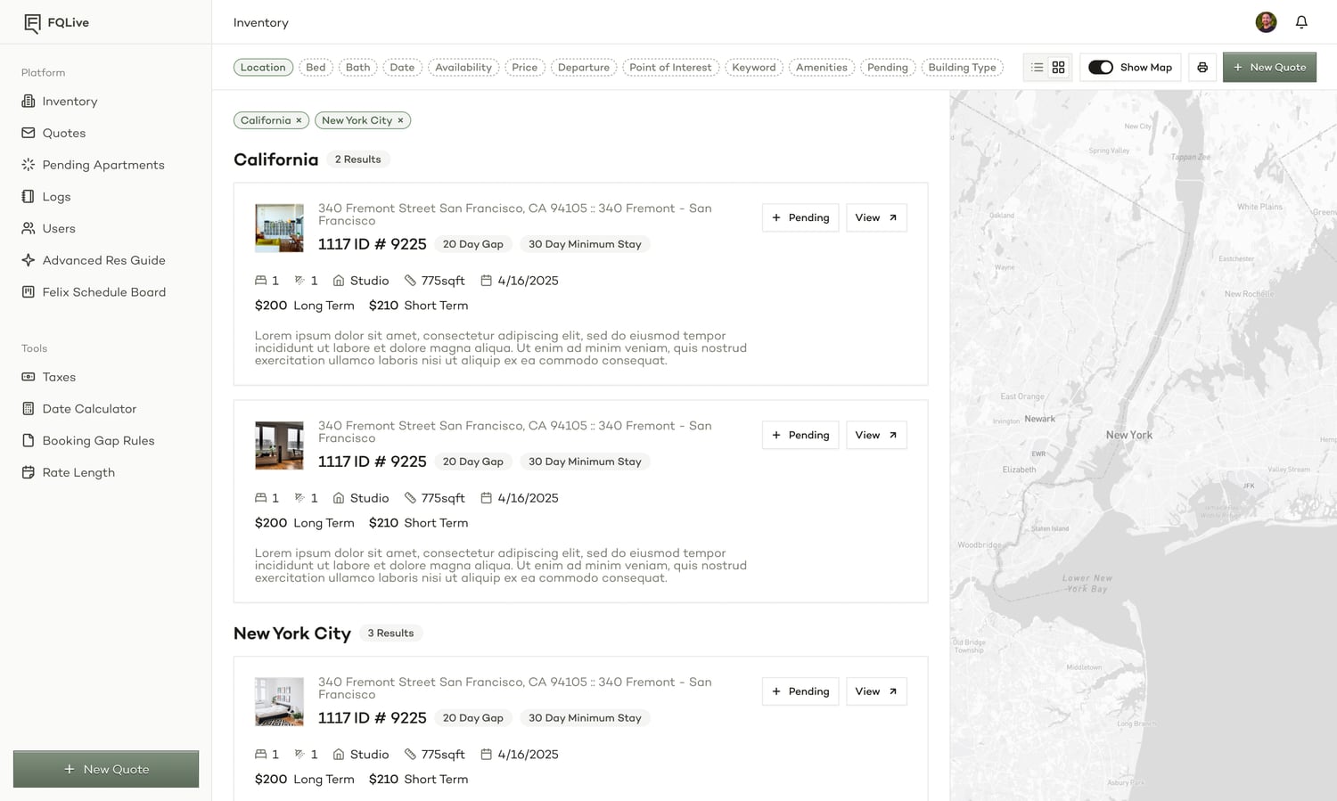Open the Date Calculator tool

[78, 409]
